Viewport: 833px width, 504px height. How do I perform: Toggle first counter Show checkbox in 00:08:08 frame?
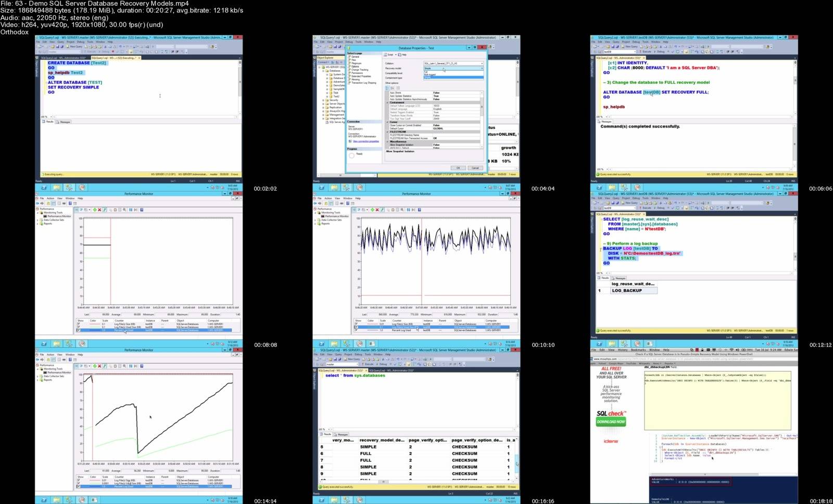tap(79, 324)
